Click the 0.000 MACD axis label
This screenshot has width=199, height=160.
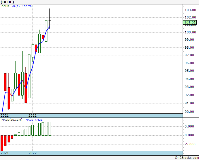point(189,135)
